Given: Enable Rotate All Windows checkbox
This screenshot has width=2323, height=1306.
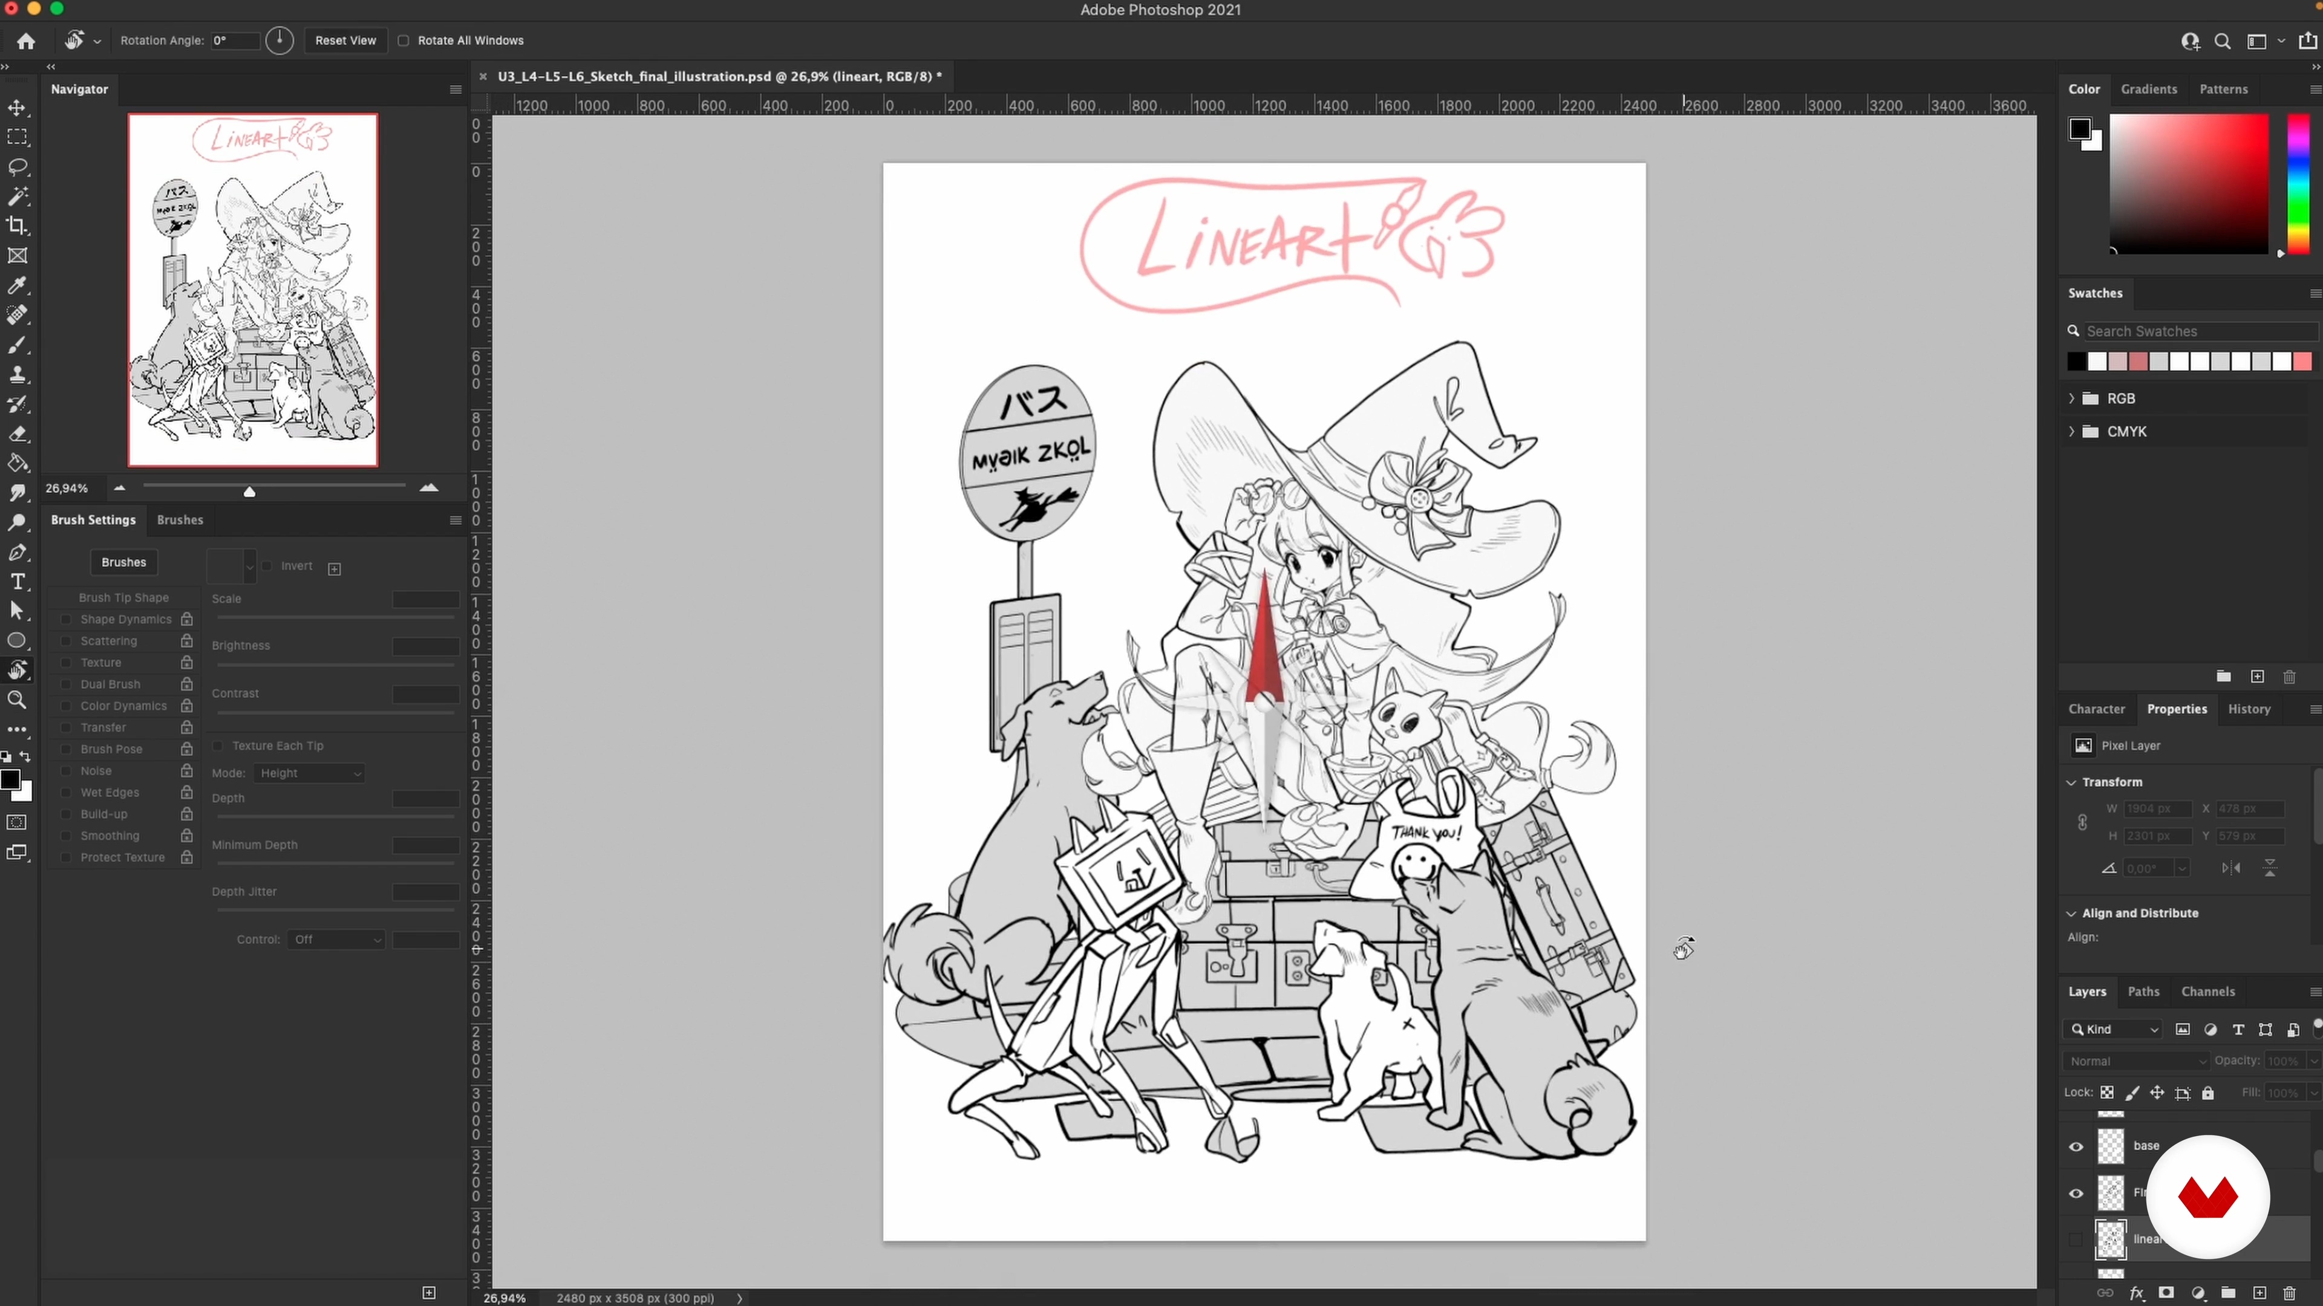Looking at the screenshot, I should [x=404, y=41].
